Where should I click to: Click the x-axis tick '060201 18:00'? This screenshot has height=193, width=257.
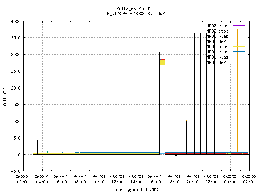[x=174, y=179]
